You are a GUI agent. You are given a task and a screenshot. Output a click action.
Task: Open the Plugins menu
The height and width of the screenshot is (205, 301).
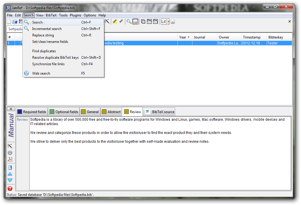(x=75, y=15)
